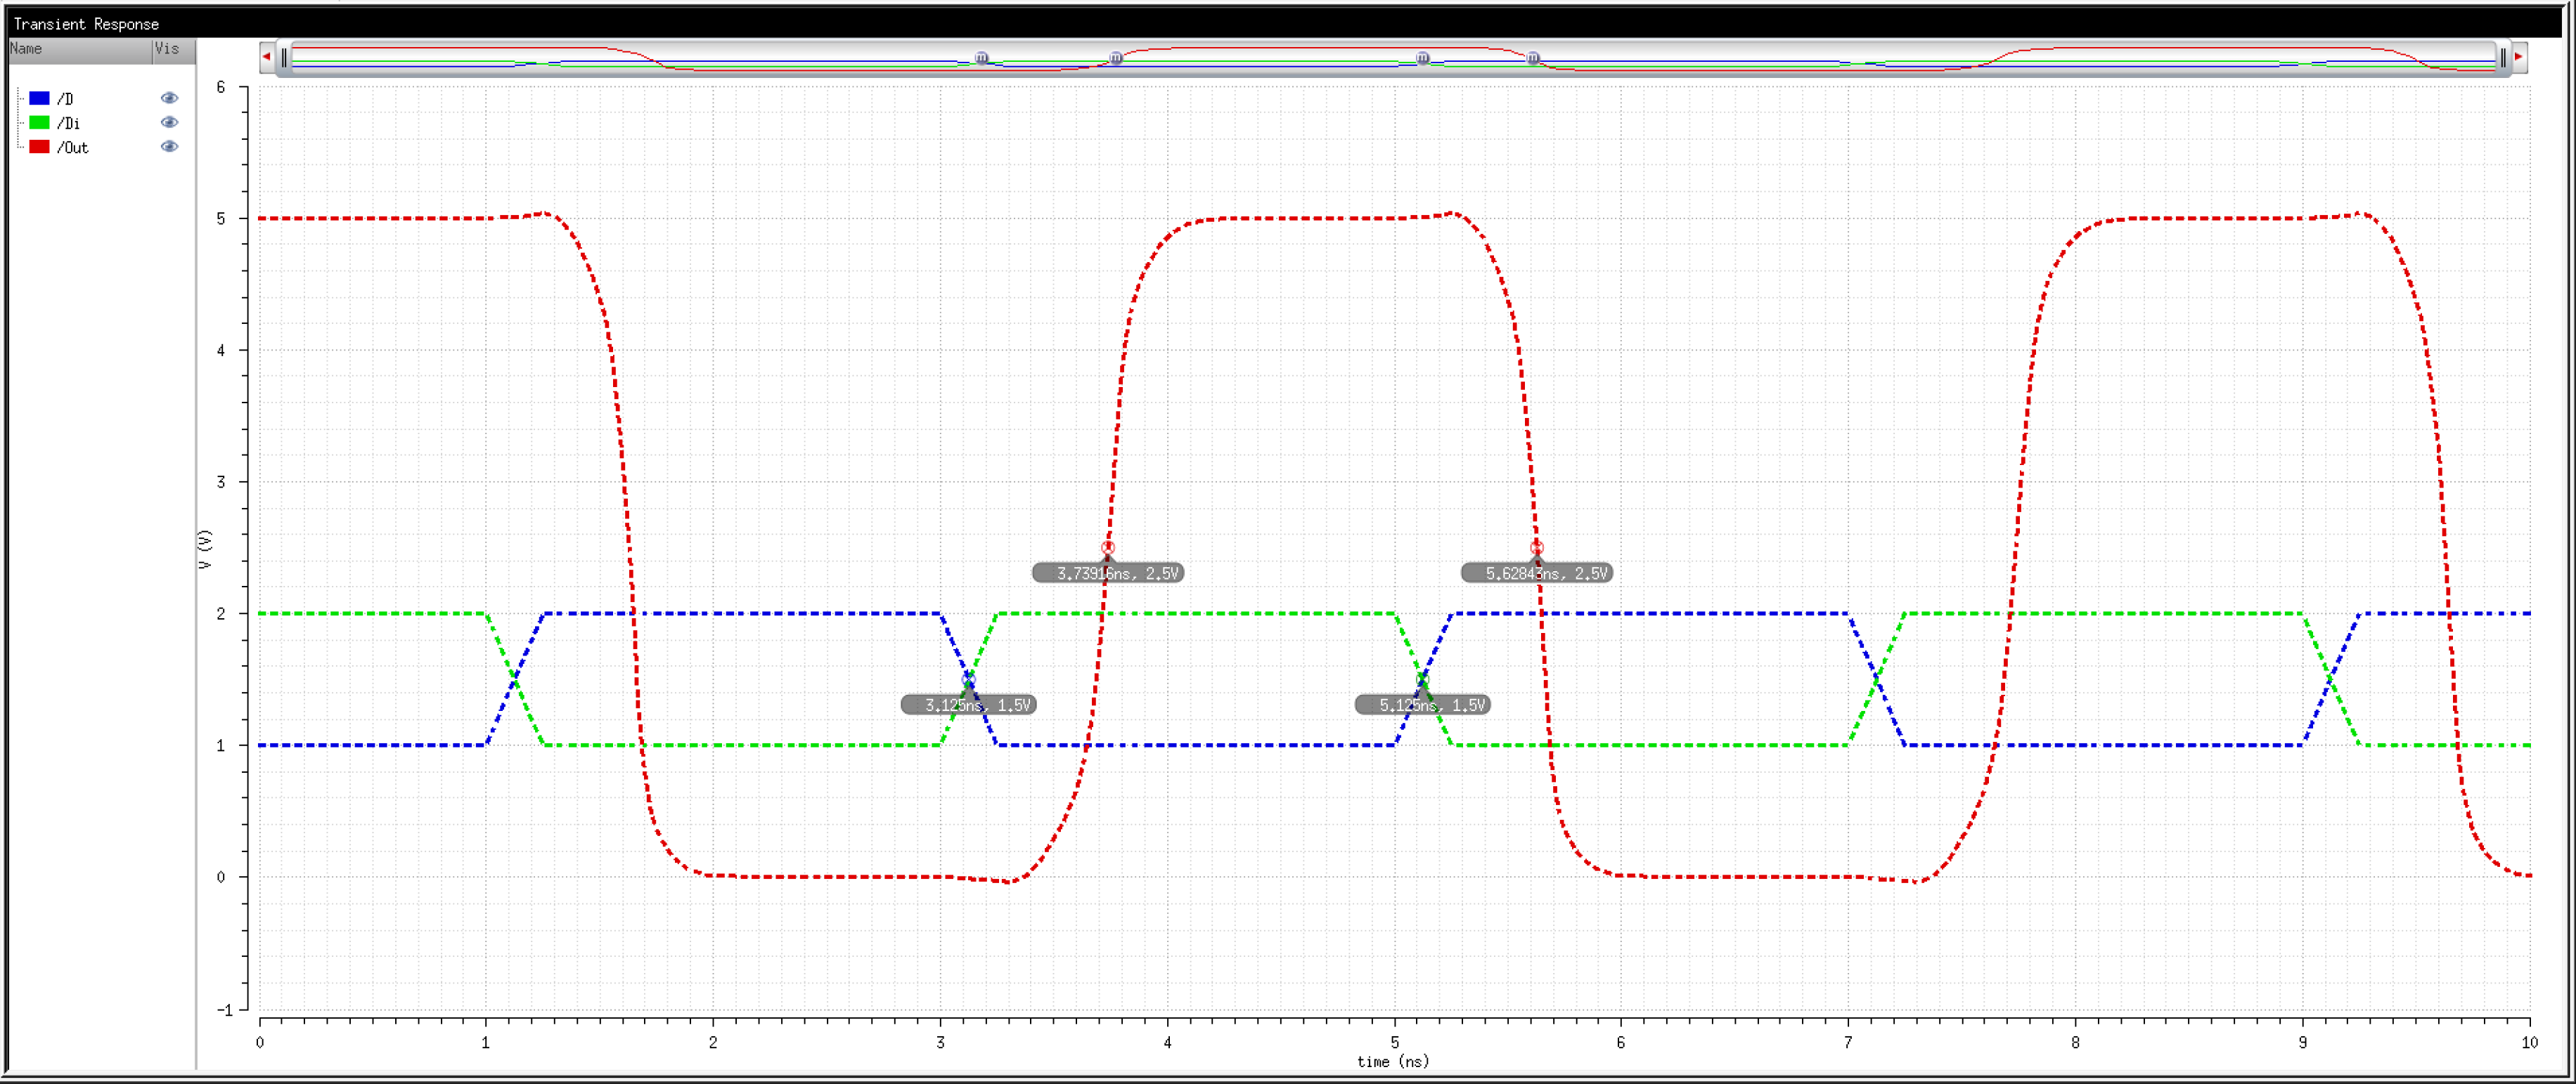Click the second marker bubble in overview strip
The width and height of the screenshot is (2576, 1084).
click(1116, 58)
